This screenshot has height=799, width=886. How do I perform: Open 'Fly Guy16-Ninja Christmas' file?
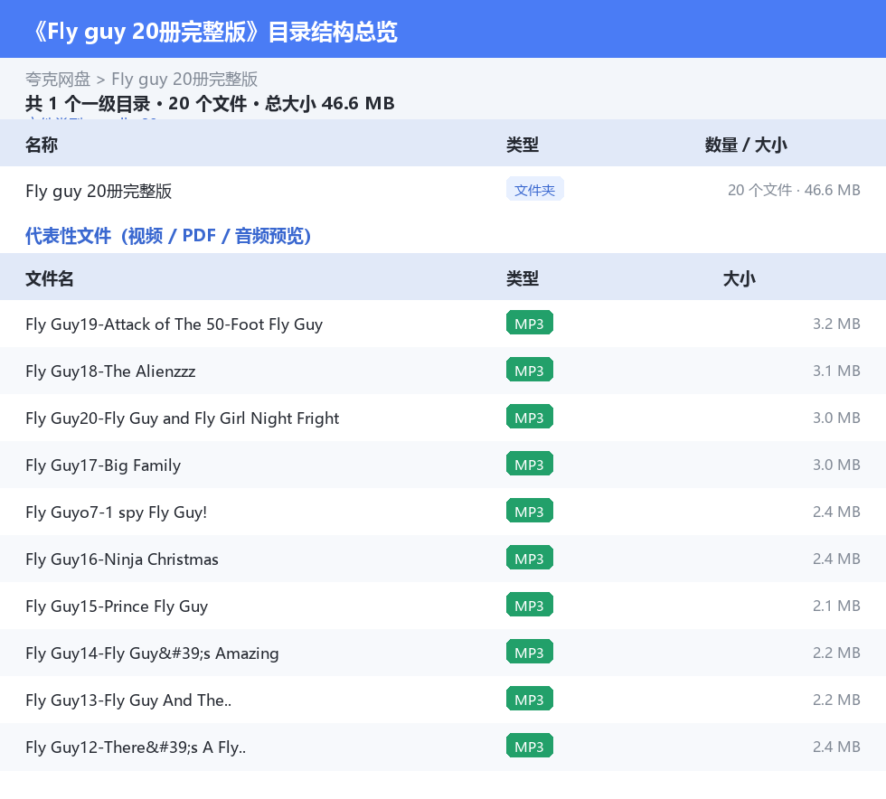122,559
